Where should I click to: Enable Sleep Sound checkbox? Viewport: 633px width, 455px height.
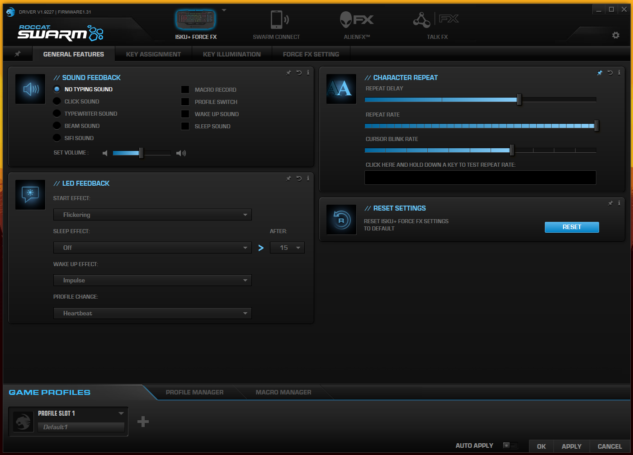tap(185, 126)
